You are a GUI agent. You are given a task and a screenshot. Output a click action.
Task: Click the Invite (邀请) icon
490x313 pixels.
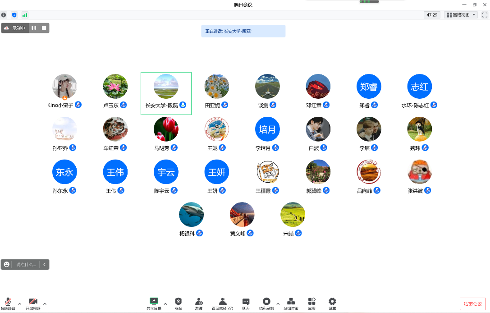tap(199, 303)
